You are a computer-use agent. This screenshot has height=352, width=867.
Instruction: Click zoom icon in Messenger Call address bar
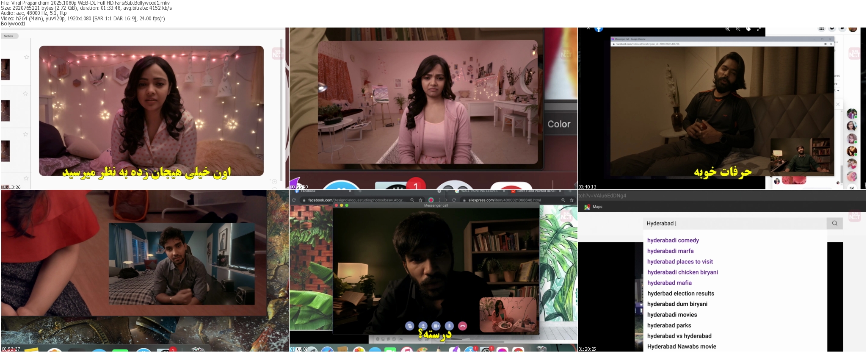point(831,44)
